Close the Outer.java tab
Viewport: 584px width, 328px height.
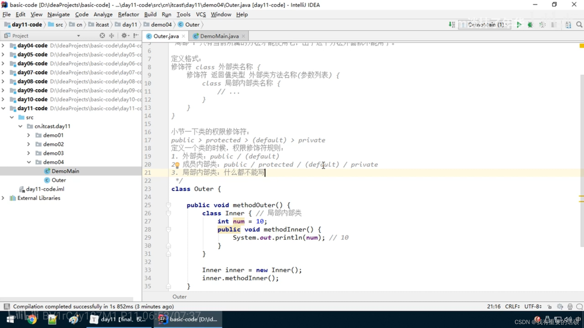[183, 36]
